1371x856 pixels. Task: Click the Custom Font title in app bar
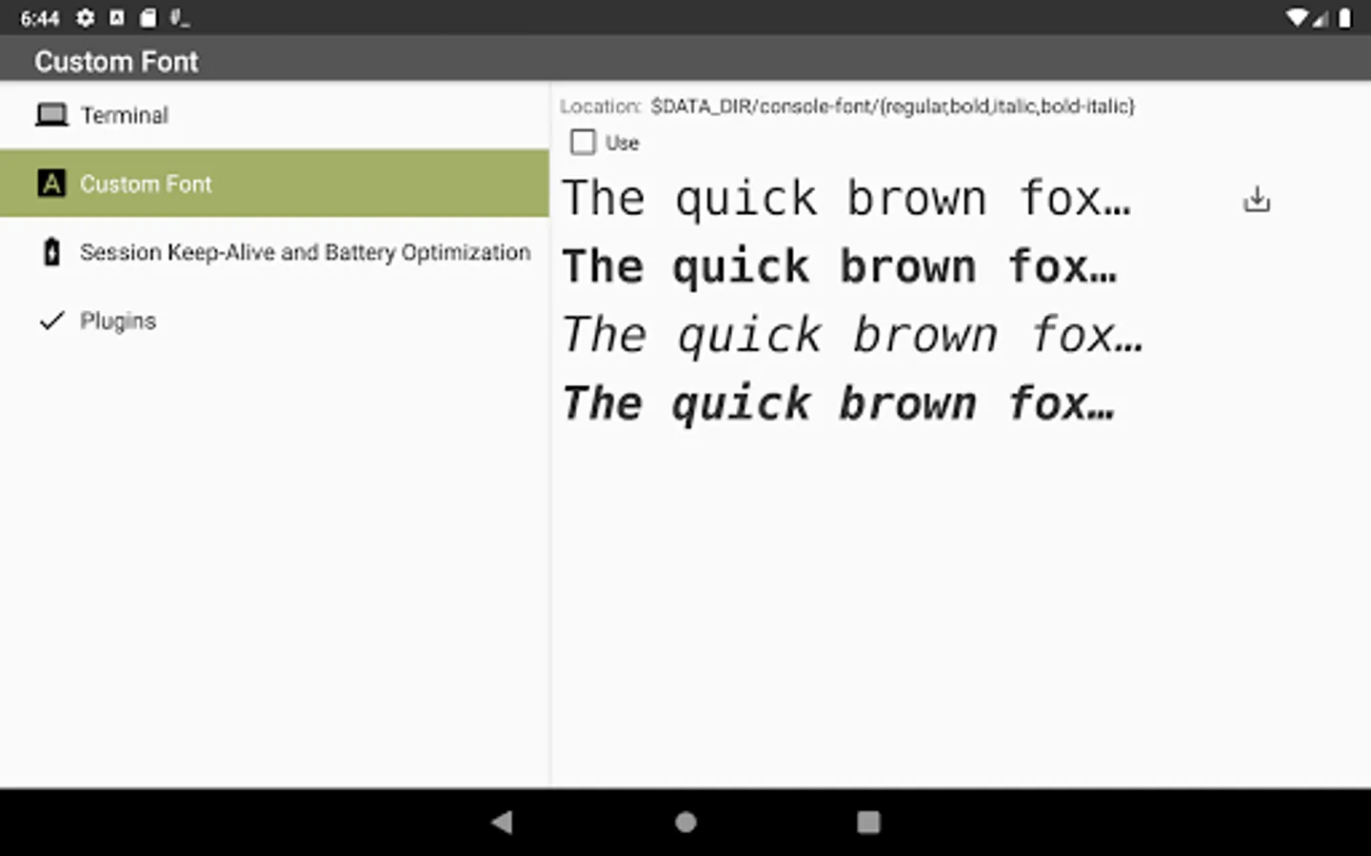(x=116, y=62)
